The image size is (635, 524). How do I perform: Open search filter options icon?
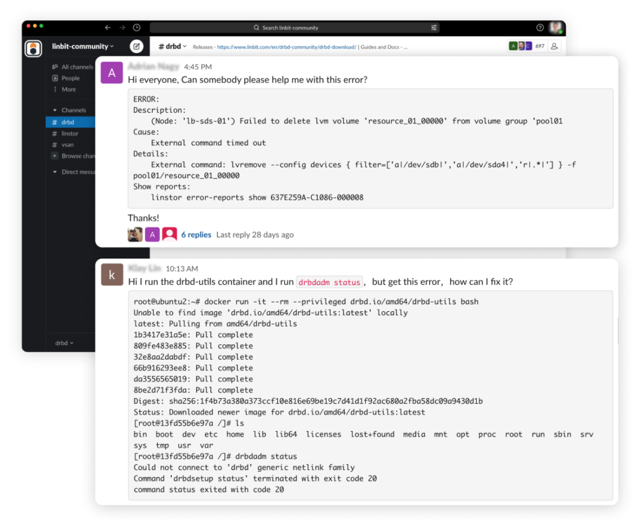[433, 27]
